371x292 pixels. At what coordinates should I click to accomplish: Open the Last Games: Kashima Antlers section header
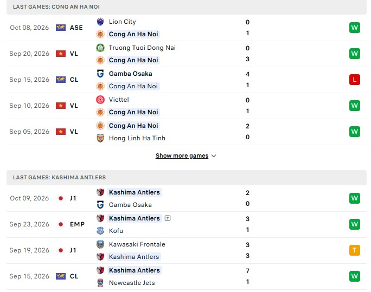(187, 177)
